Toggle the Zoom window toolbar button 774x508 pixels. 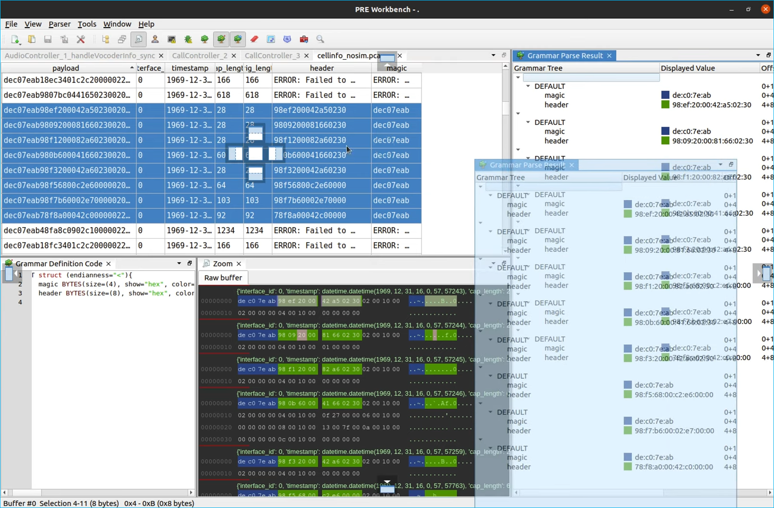138,40
